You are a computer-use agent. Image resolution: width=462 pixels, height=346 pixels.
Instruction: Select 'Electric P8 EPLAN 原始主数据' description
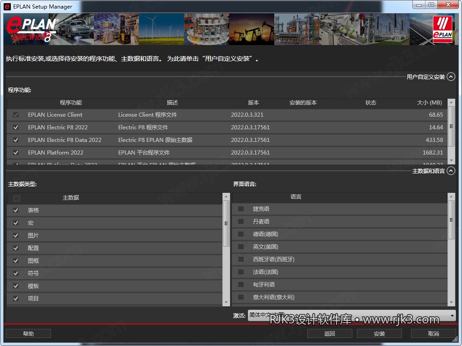[x=155, y=140]
